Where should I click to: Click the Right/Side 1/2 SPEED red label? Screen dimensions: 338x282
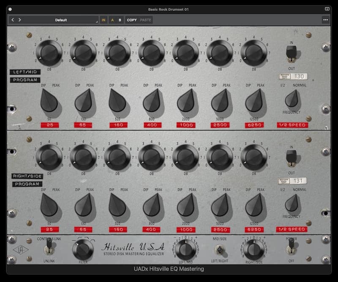[292, 229]
